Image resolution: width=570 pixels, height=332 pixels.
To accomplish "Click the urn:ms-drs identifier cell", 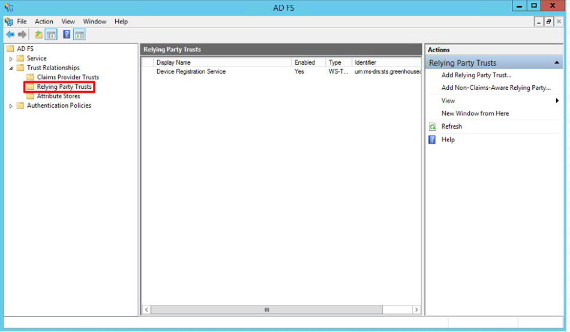I will coord(388,71).
